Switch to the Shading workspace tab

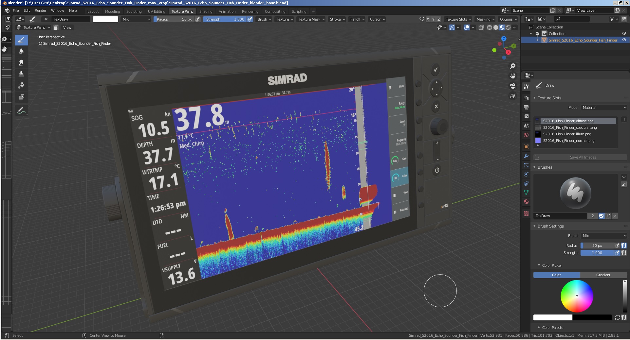pos(206,11)
